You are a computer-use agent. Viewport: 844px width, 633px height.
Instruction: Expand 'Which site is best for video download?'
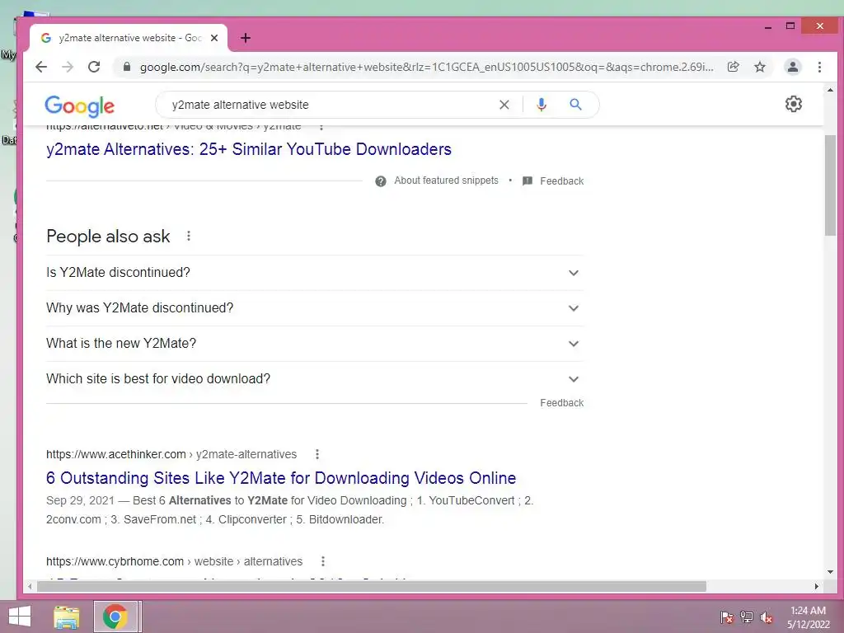click(x=315, y=379)
